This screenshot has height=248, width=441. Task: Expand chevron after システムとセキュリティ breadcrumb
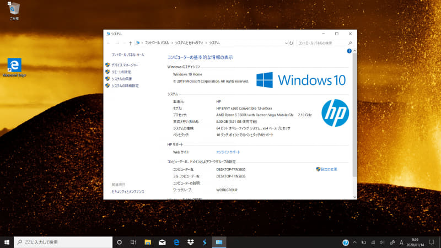click(206, 43)
